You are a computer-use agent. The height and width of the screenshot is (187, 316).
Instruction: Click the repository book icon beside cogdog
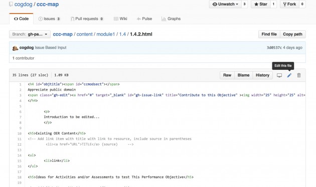tap(11, 4)
